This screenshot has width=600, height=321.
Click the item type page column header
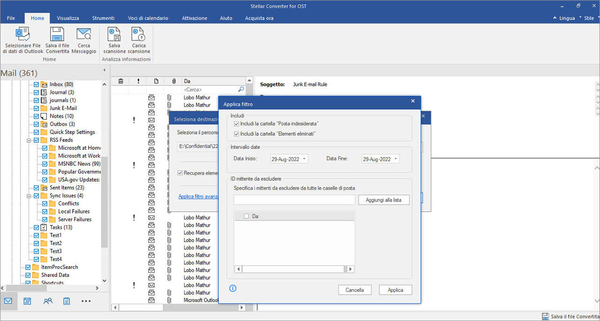[x=156, y=81]
